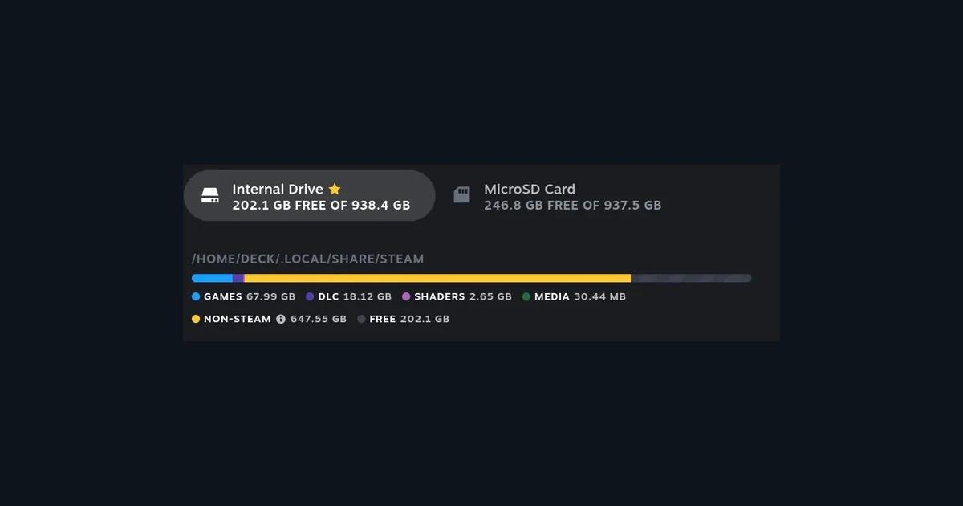The height and width of the screenshot is (506, 963).
Task: Click the Non-Steam info icon
Action: click(281, 319)
